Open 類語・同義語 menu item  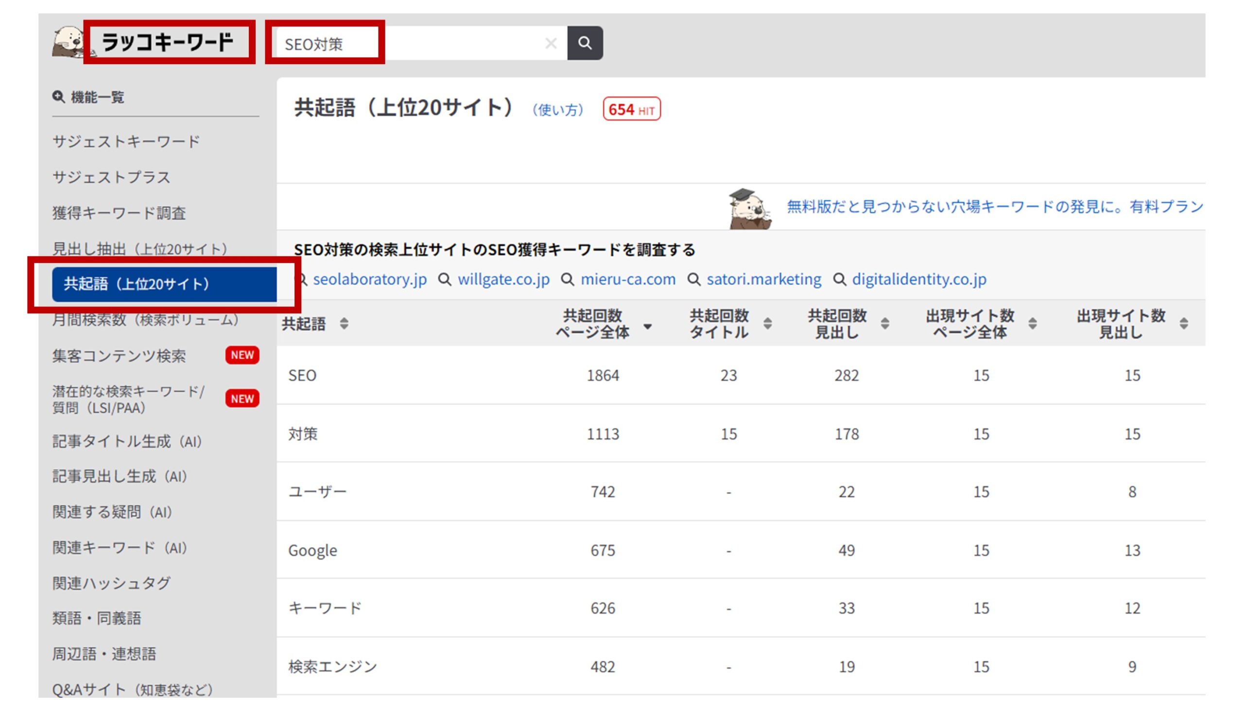[97, 619]
